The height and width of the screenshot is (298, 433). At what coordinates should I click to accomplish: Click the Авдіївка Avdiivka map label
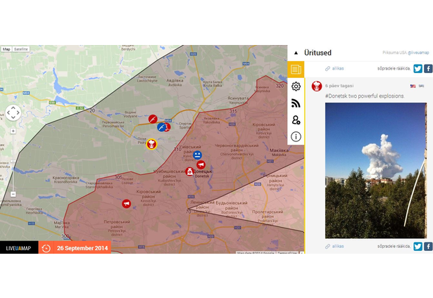coord(175,82)
